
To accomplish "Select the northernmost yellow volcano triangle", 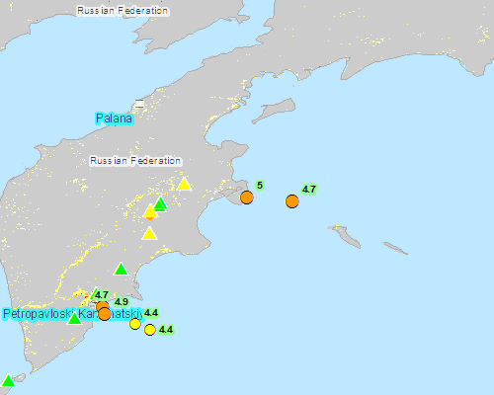I will [x=184, y=185].
